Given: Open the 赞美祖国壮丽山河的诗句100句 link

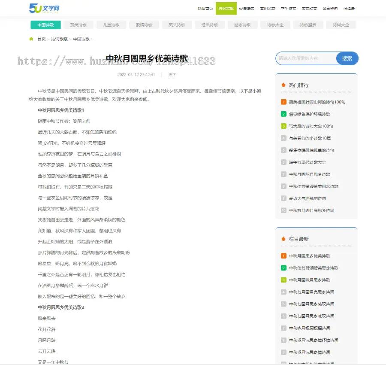Looking at the screenshot, I should 317,102.
